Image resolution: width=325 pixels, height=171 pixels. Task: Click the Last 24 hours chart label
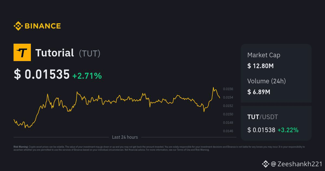click(x=125, y=137)
